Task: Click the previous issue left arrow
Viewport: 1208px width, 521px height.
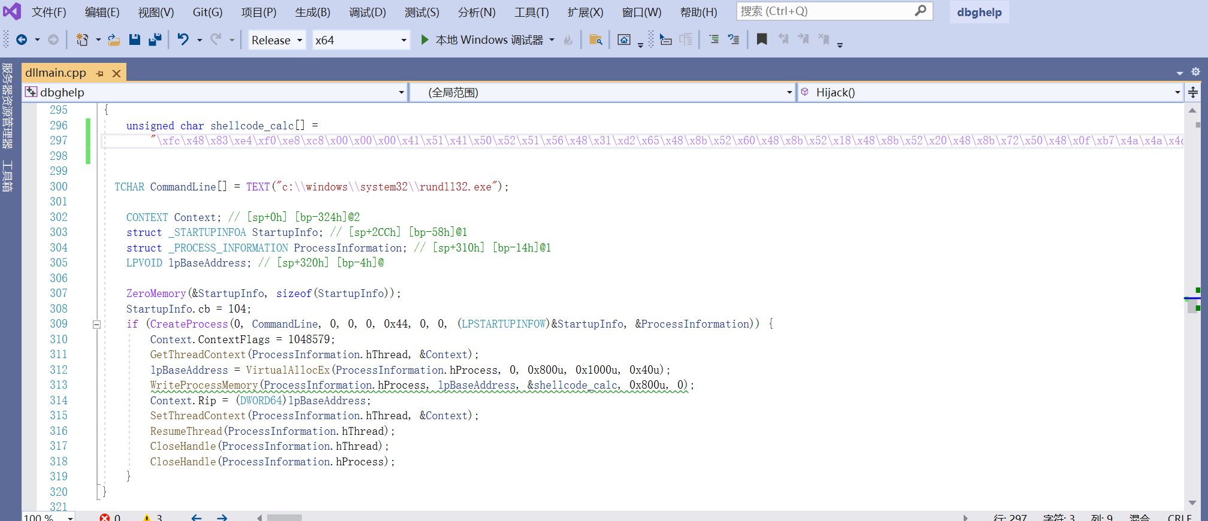Action: pos(196,517)
